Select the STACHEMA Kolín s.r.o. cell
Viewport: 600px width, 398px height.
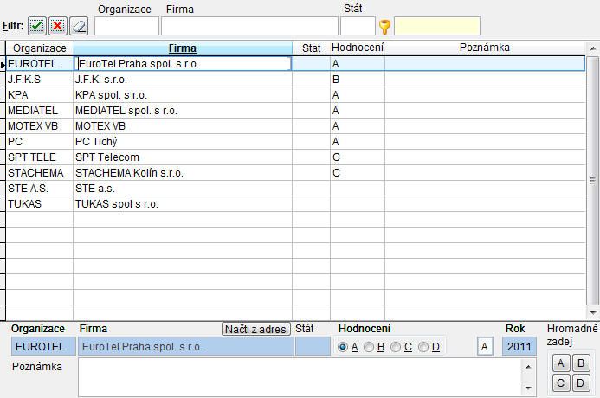point(183,173)
